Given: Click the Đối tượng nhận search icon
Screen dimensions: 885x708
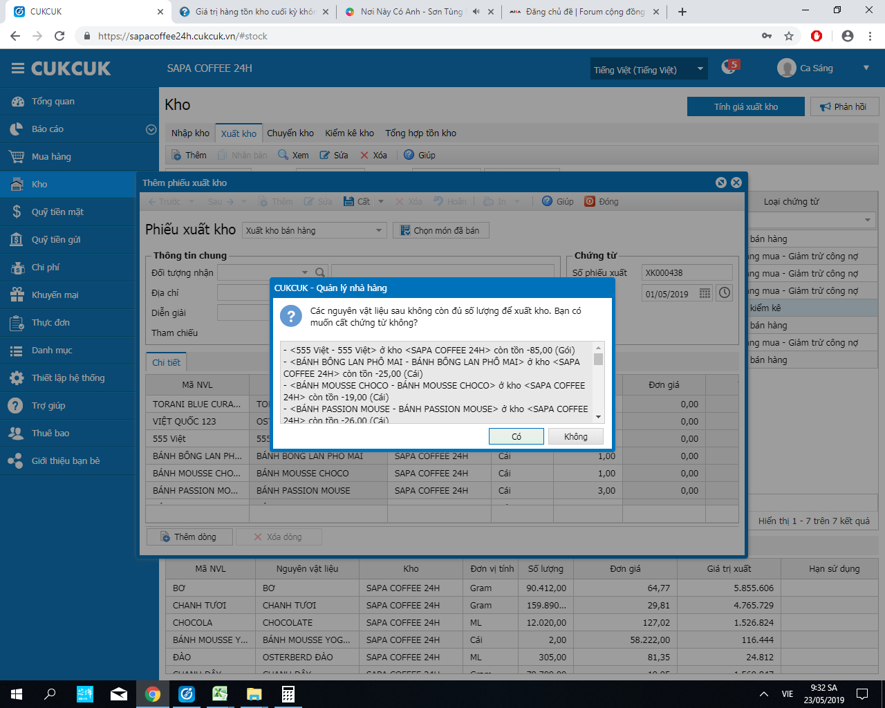Looking at the screenshot, I should coord(320,272).
